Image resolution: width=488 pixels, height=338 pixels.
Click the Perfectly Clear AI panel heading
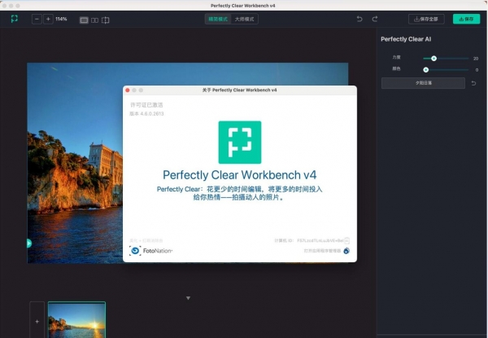tap(406, 39)
